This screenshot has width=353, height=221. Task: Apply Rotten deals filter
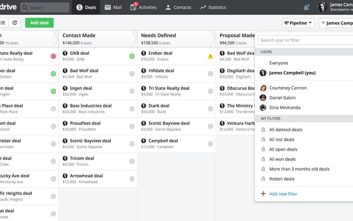282,179
